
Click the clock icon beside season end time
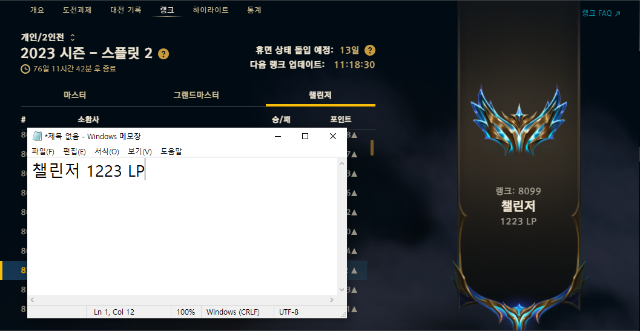point(25,69)
